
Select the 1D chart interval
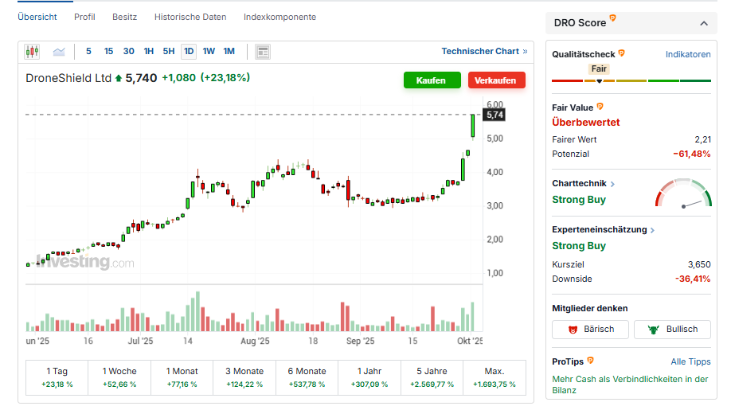coord(189,52)
